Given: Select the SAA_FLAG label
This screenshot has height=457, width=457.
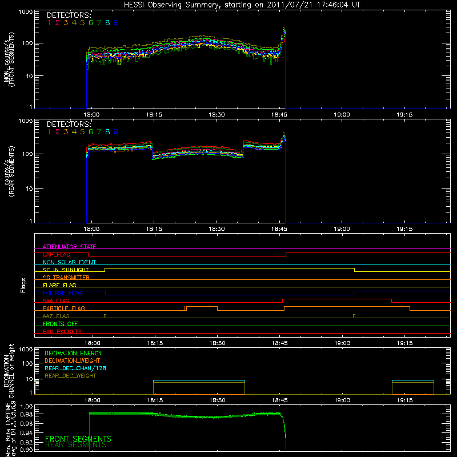Looking at the screenshot, I should (56, 300).
